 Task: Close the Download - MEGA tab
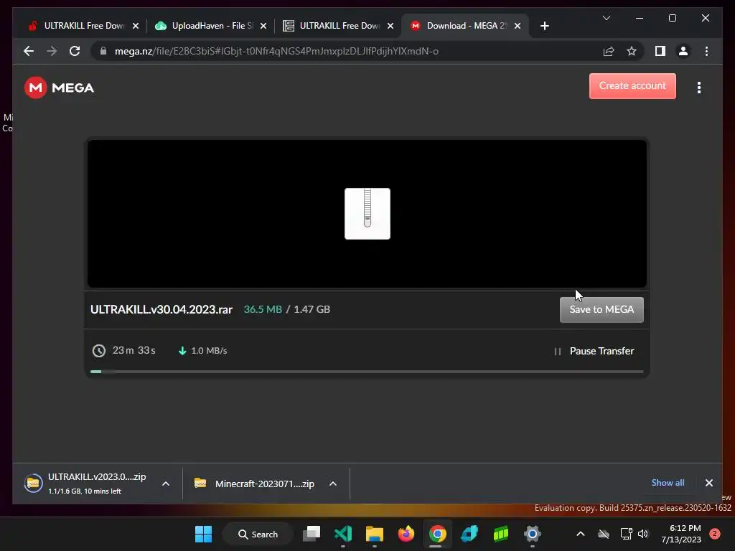(518, 27)
